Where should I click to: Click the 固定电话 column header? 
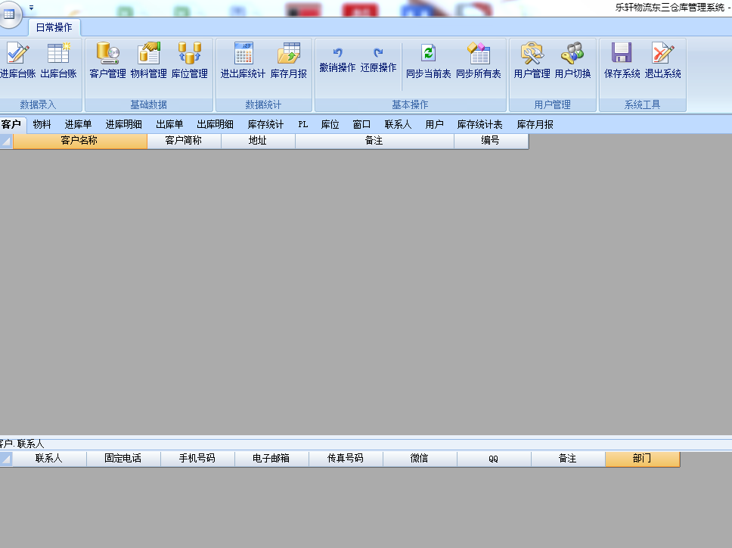(123, 459)
